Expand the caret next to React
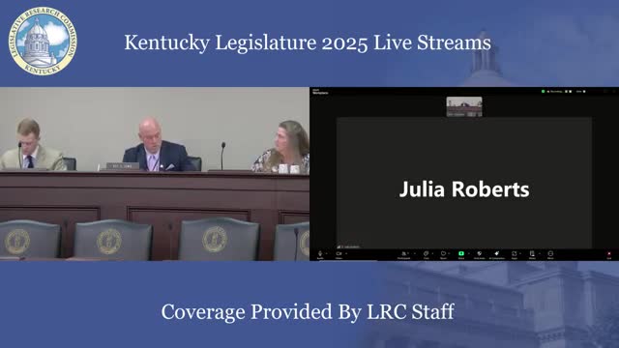The image size is (619, 348). pyautogui.click(x=449, y=253)
